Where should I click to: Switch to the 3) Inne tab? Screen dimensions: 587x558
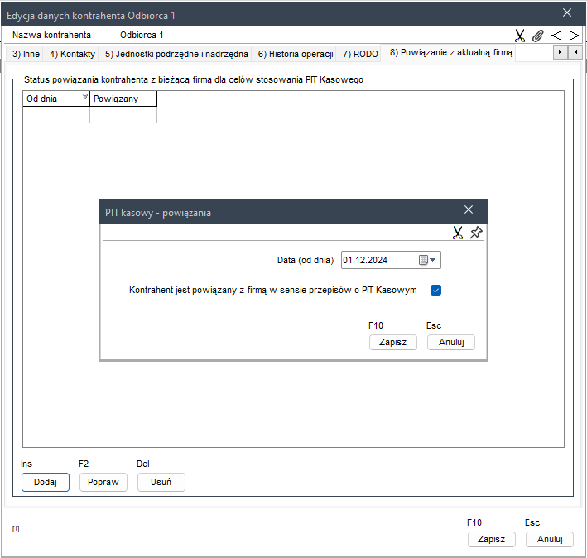point(26,54)
